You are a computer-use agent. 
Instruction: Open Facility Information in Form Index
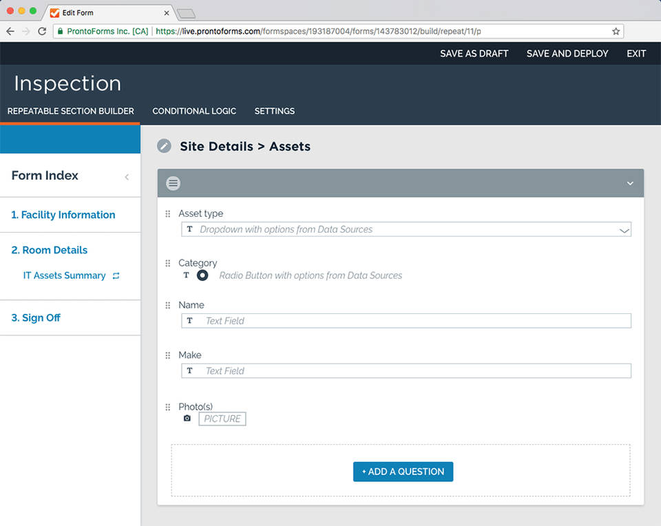click(63, 215)
